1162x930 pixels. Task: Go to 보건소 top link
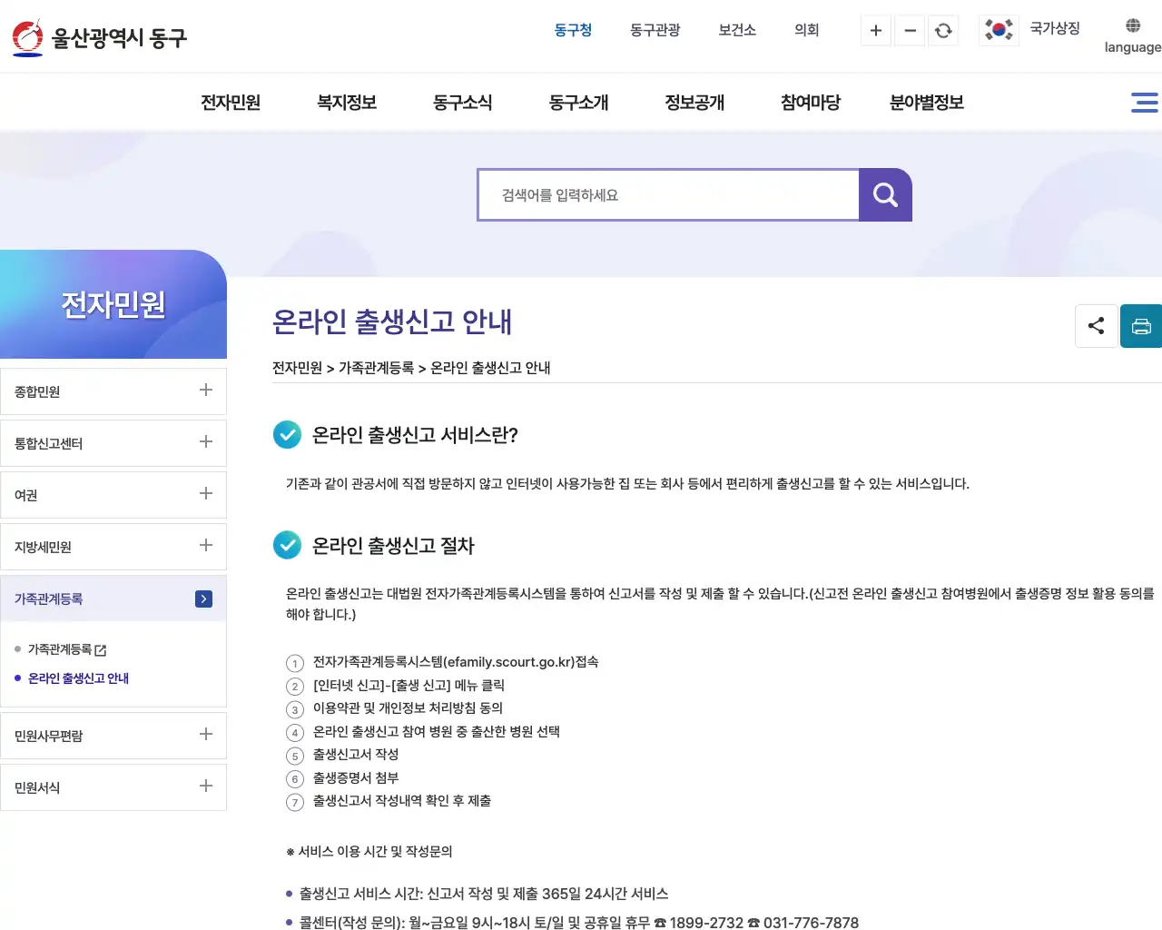click(x=737, y=30)
